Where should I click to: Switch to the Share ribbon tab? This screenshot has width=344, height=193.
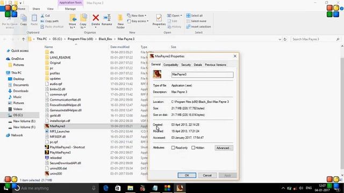click(x=36, y=9)
